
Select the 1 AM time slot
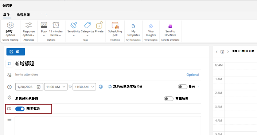click(241, 83)
